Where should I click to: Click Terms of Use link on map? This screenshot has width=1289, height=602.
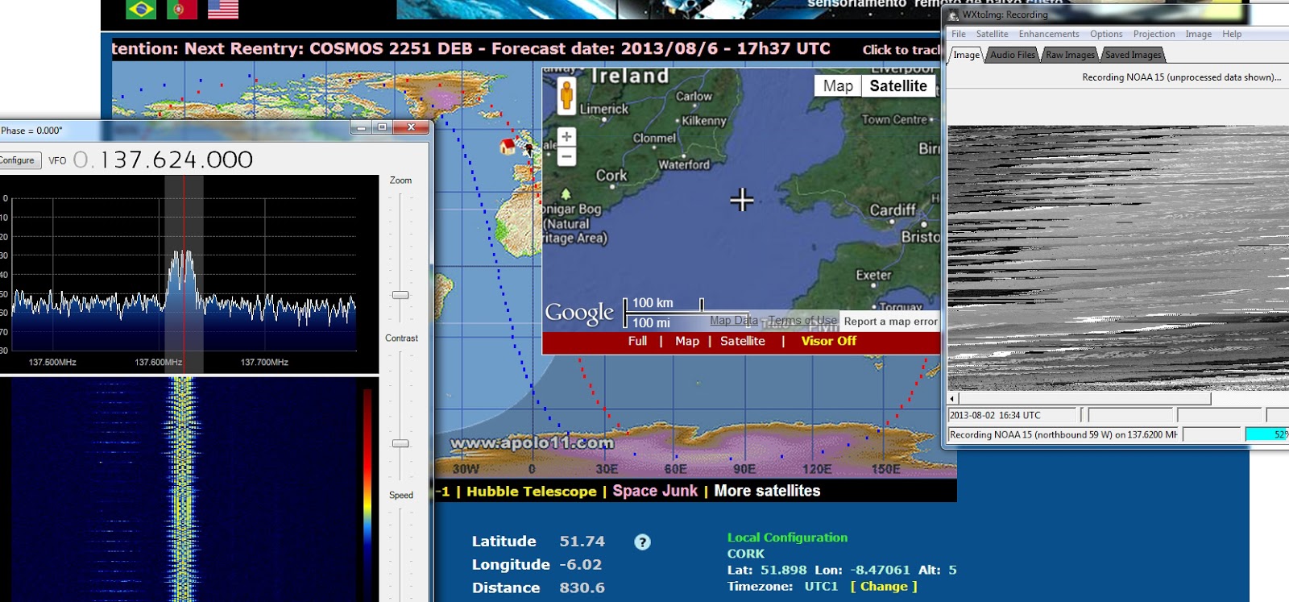[802, 321]
